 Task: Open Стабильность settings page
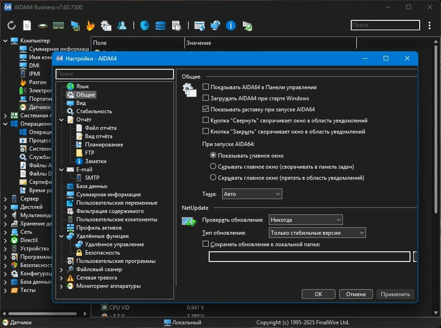pos(94,111)
